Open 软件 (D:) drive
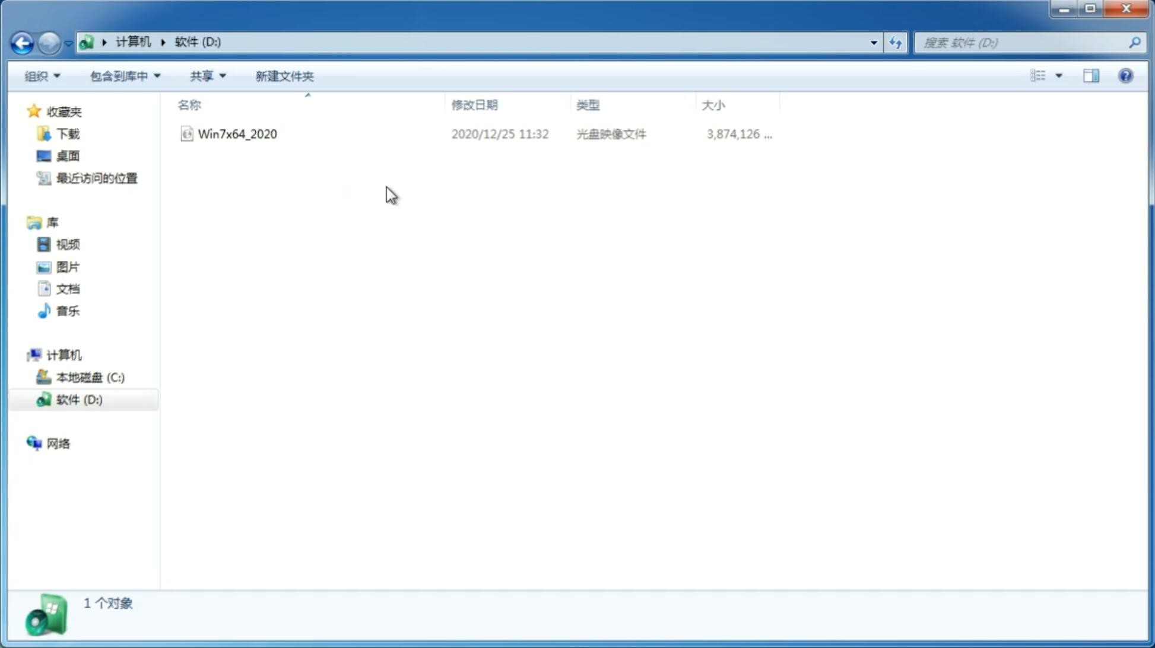Image resolution: width=1155 pixels, height=648 pixels. click(x=78, y=399)
